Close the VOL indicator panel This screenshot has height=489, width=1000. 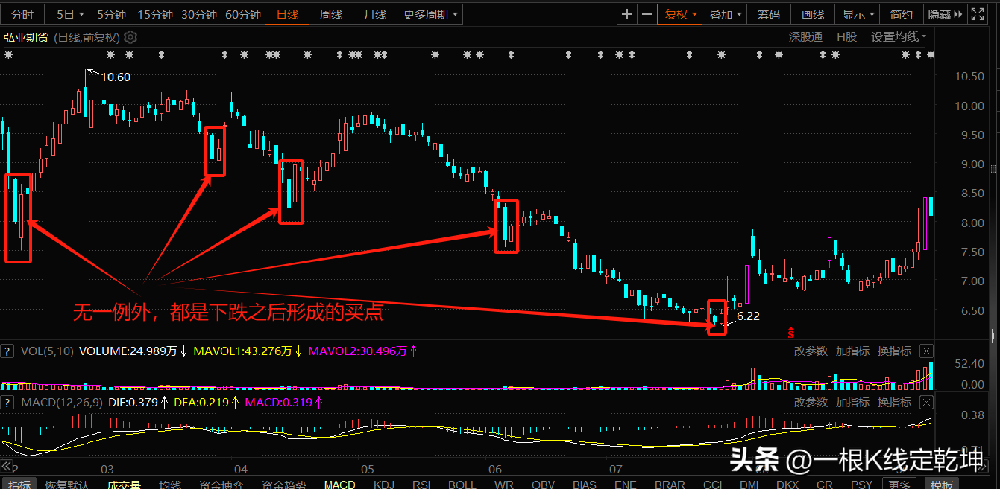pyautogui.click(x=926, y=351)
